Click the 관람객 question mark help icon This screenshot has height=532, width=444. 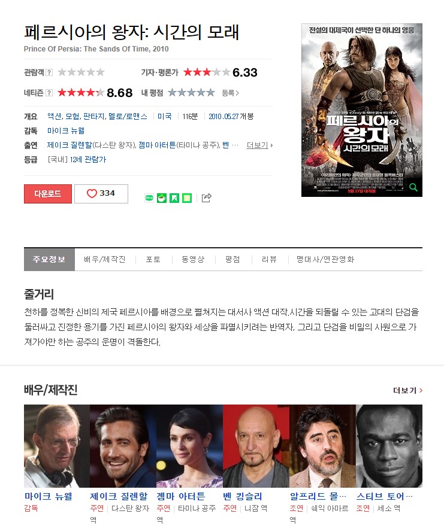click(49, 72)
